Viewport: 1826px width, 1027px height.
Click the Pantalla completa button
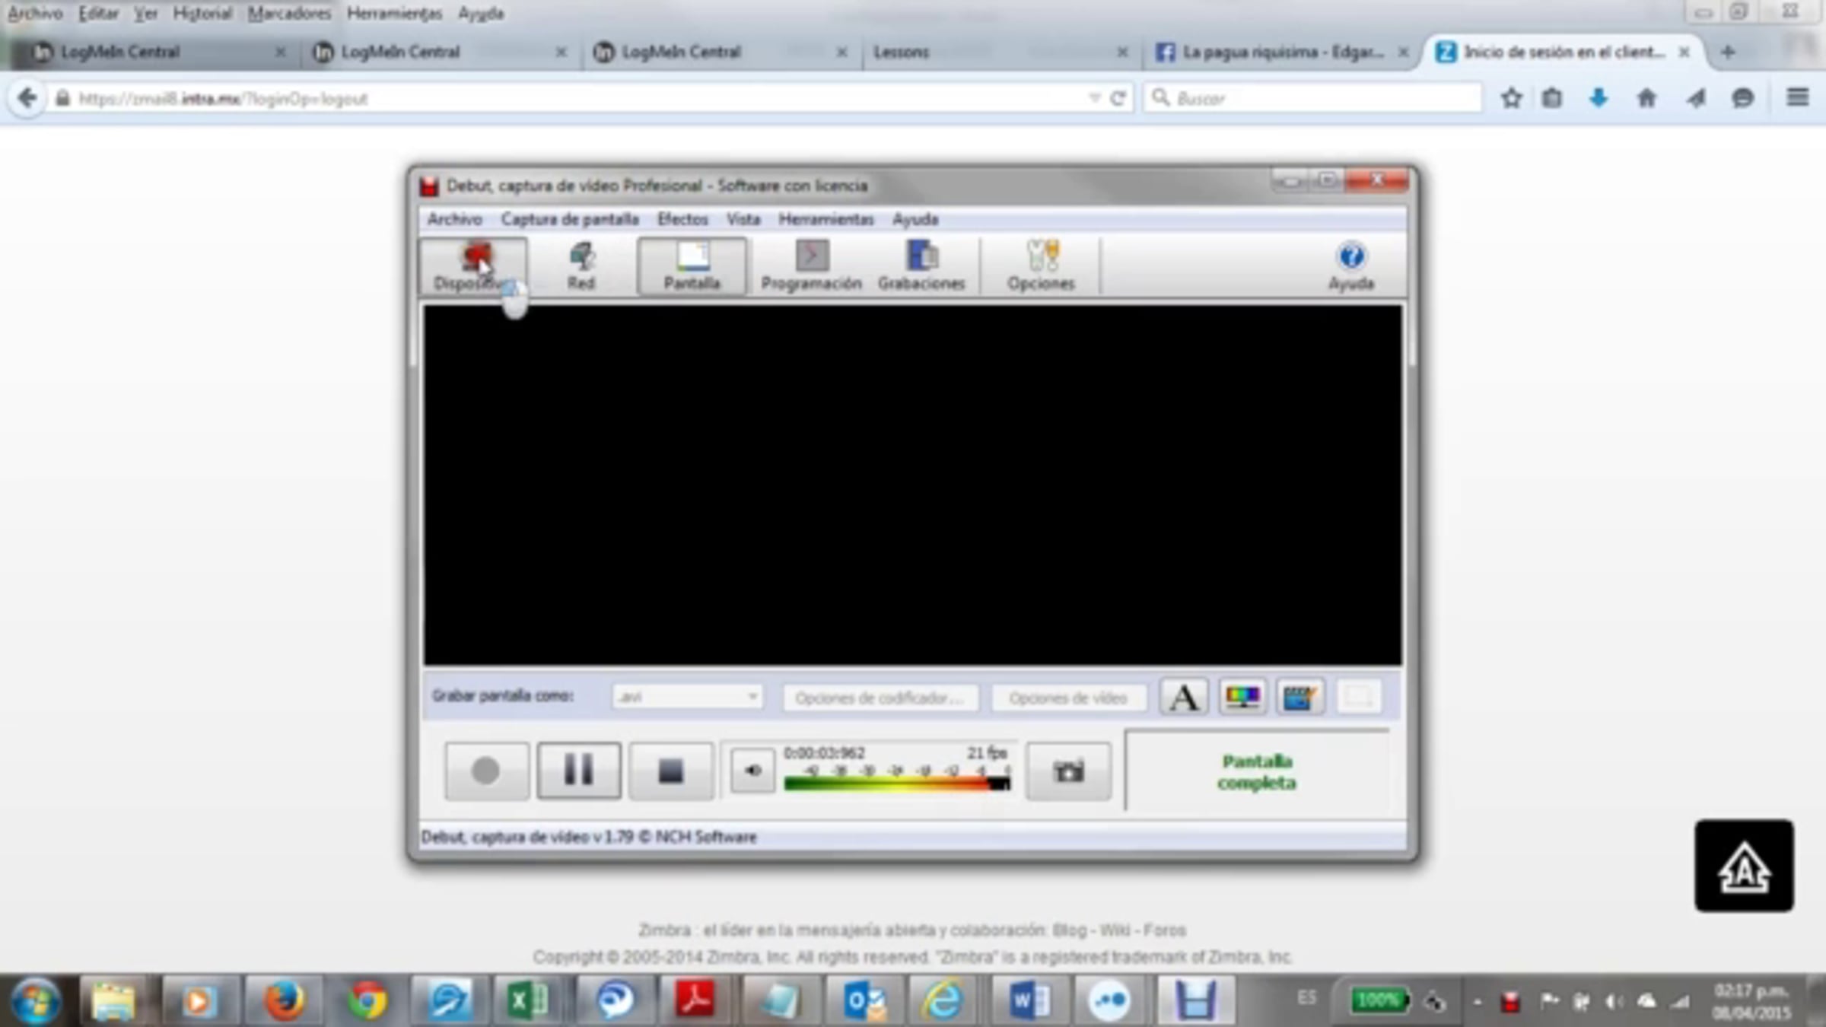(1256, 771)
